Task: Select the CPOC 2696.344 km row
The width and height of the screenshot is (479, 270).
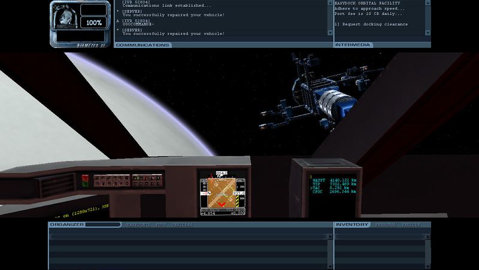Action: click(334, 192)
